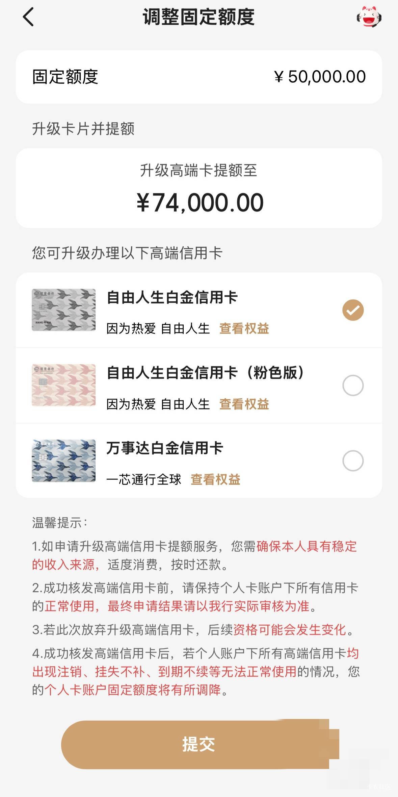This screenshot has width=398, height=797.
Task: Select 自由人生白金信用卡 radio button
Action: point(353,310)
